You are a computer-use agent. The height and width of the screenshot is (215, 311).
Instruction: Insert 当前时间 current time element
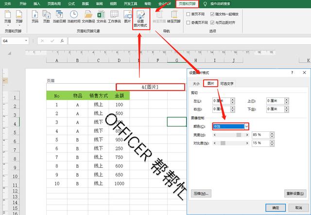(74, 17)
